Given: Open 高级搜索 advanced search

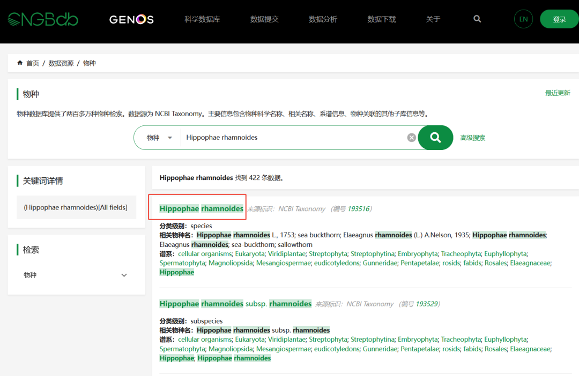Looking at the screenshot, I should 473,138.
